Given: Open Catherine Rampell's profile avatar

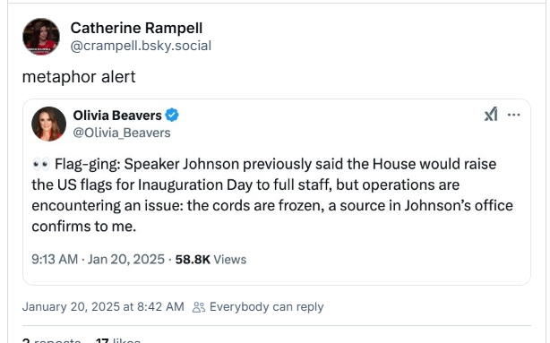Looking at the screenshot, I should pos(41,37).
